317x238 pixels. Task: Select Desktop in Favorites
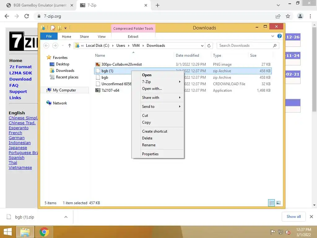pos(63,64)
